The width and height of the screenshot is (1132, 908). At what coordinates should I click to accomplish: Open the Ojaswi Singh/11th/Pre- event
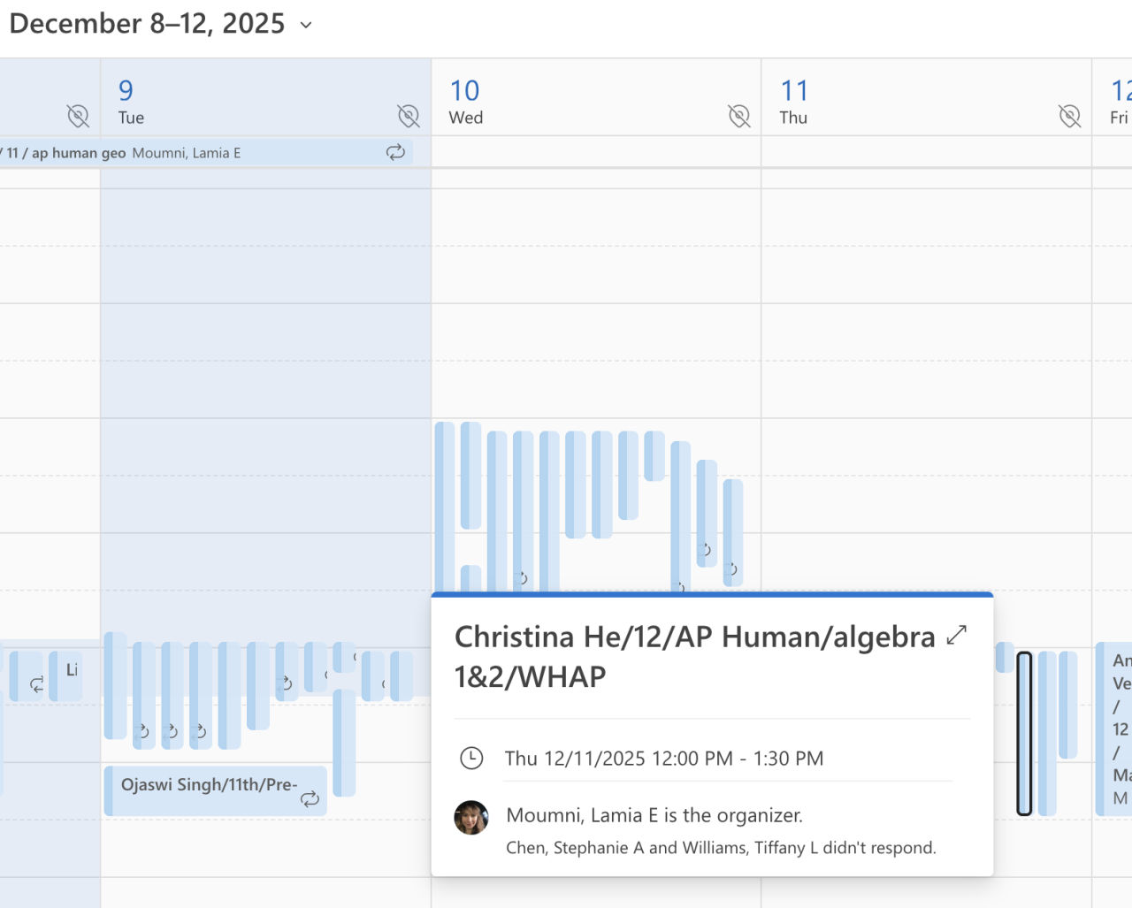208,785
